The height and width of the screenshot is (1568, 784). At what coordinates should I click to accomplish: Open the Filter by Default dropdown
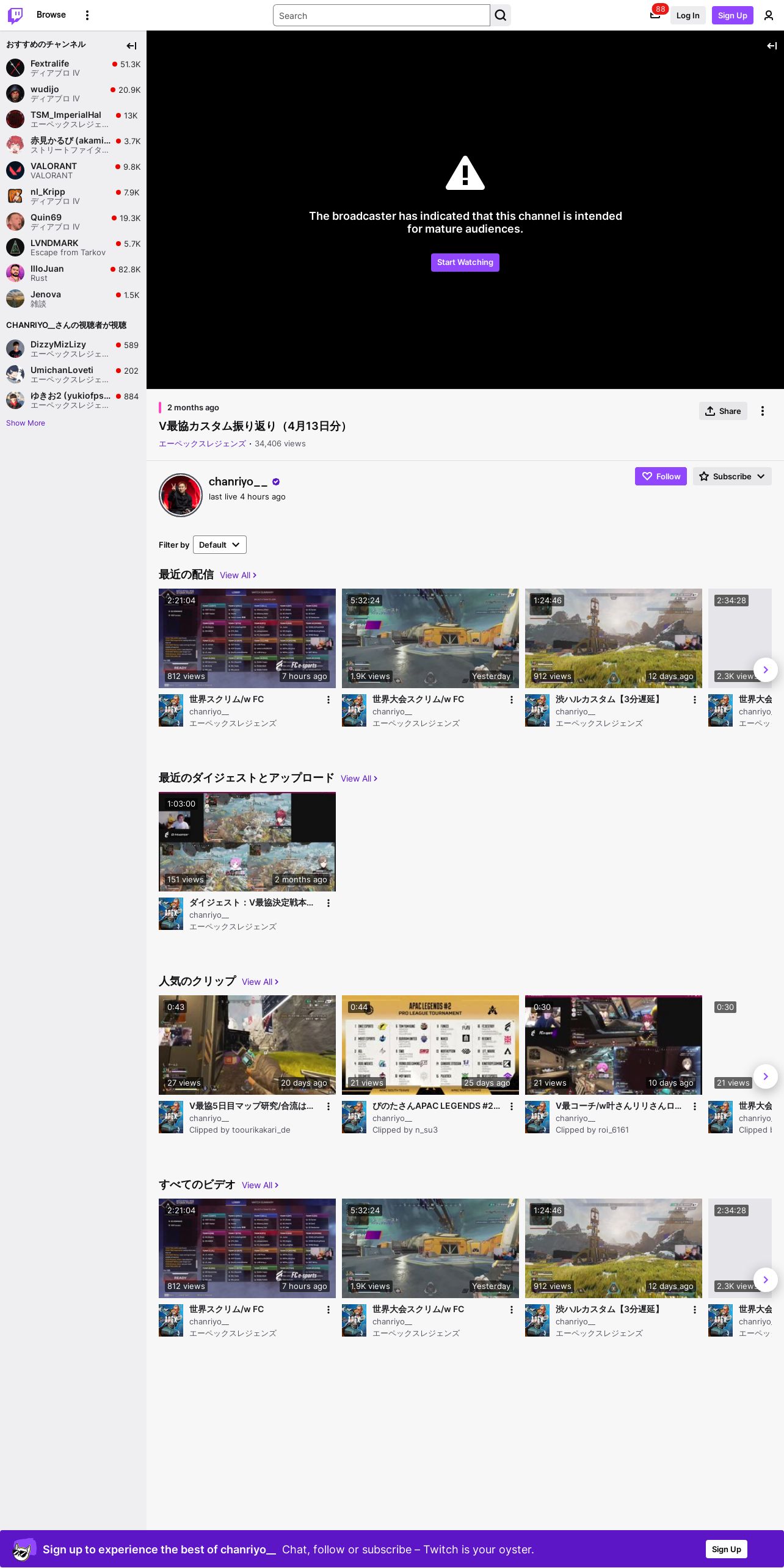pos(220,545)
